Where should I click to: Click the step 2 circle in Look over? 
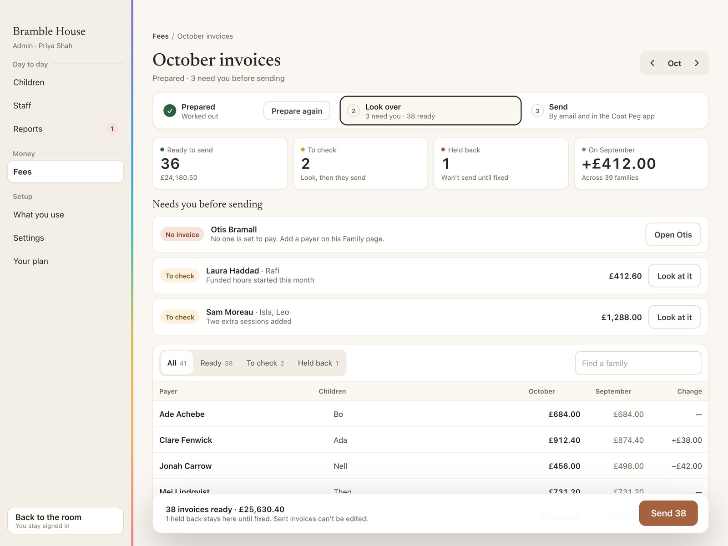click(x=354, y=111)
